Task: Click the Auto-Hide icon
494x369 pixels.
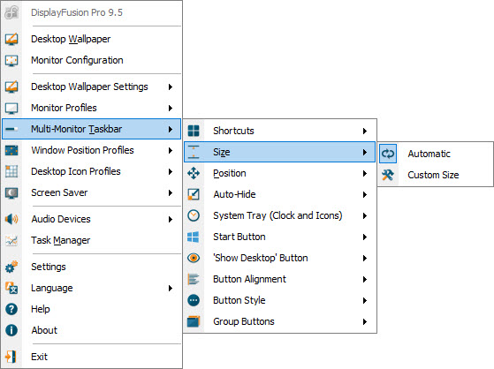Action: coord(194,194)
